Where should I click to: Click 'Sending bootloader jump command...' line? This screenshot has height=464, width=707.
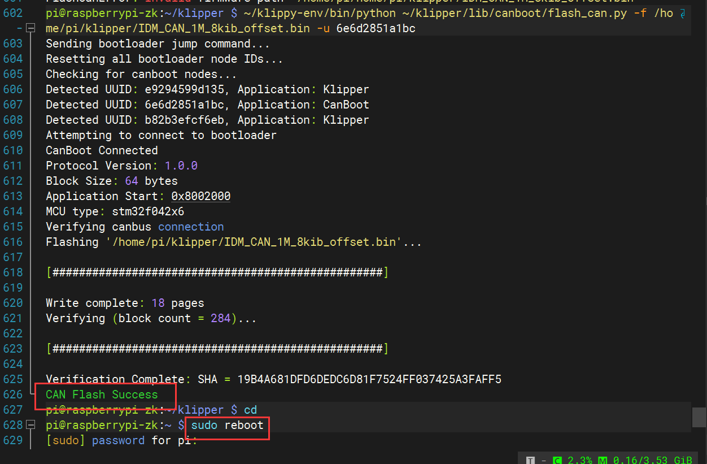[x=158, y=44]
